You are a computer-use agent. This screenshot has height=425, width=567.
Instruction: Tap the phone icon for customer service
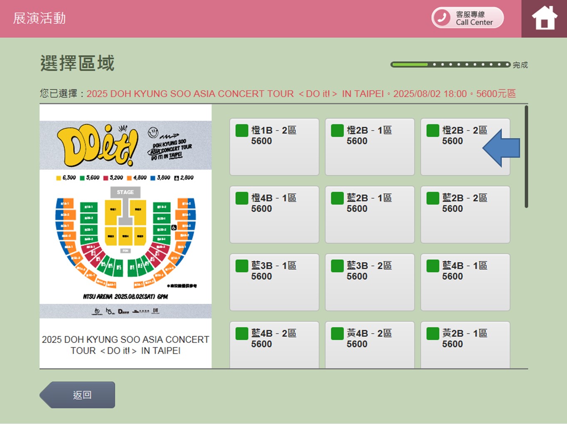[442, 18]
